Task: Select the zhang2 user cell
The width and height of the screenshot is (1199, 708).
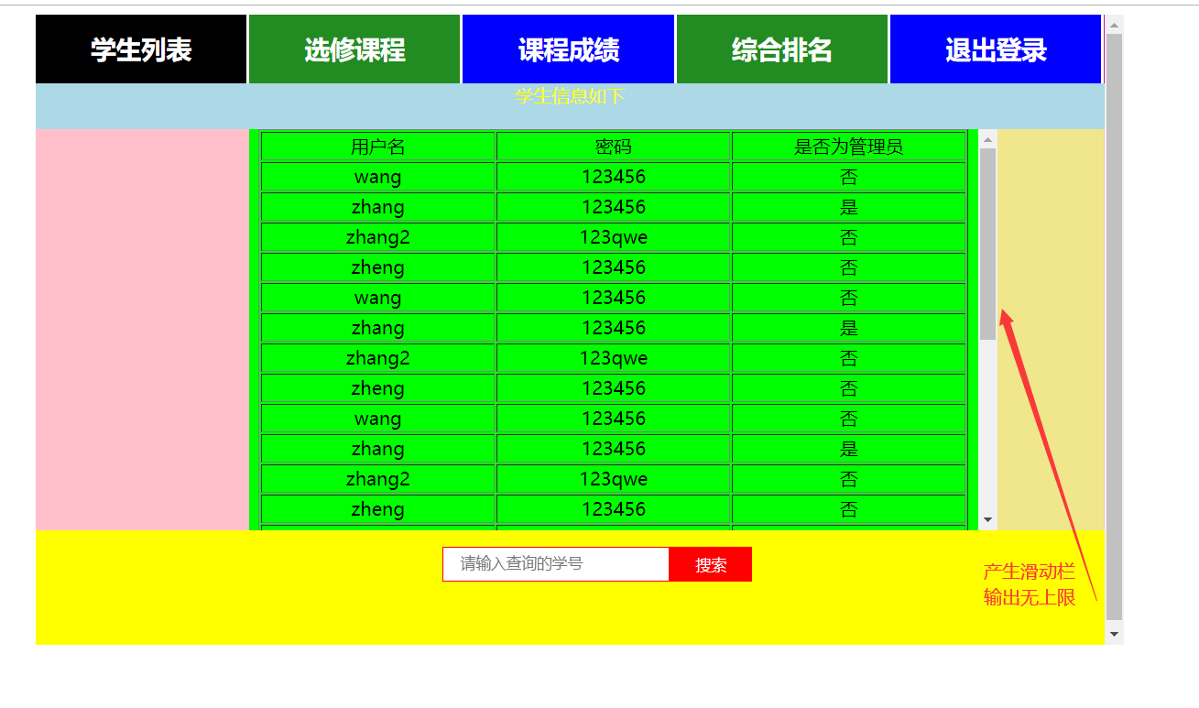Action: 377,236
